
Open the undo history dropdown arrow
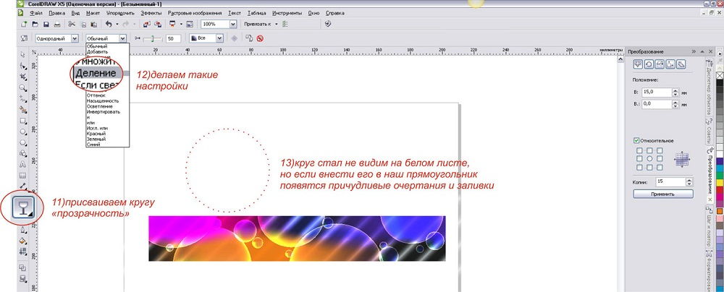(117, 24)
